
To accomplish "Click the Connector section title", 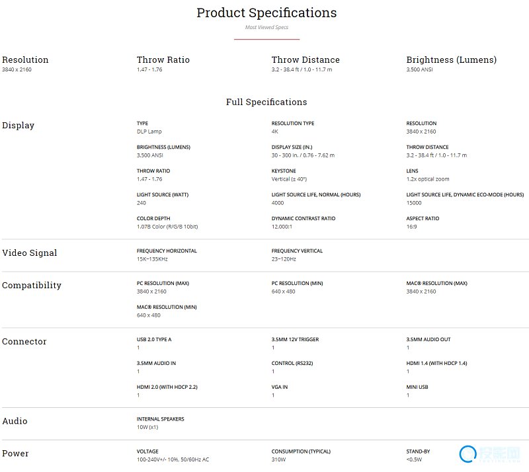I will click(x=24, y=341).
